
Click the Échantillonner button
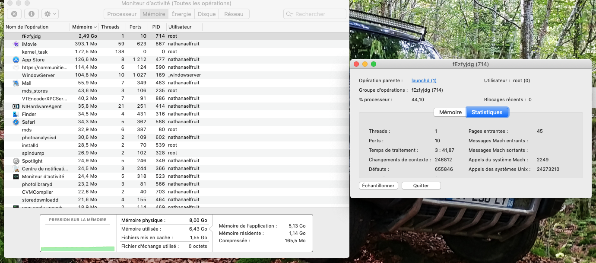coord(378,186)
